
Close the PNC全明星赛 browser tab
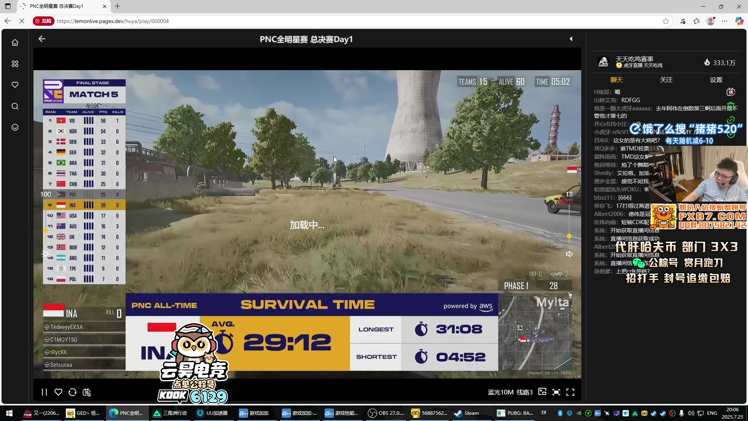pyautogui.click(x=104, y=6)
